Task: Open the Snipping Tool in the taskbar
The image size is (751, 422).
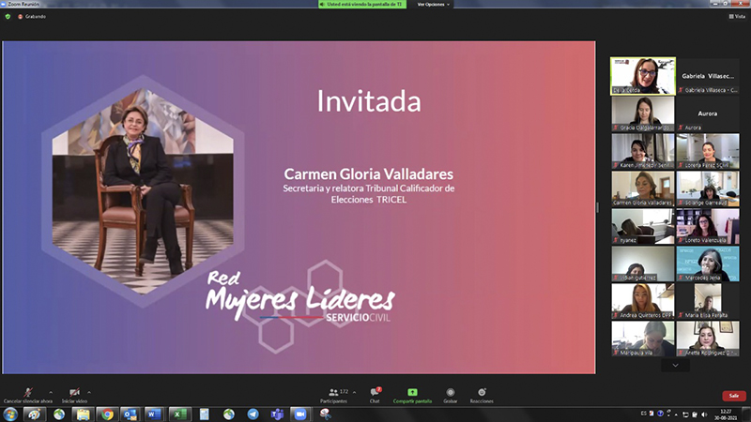Action: click(325, 414)
